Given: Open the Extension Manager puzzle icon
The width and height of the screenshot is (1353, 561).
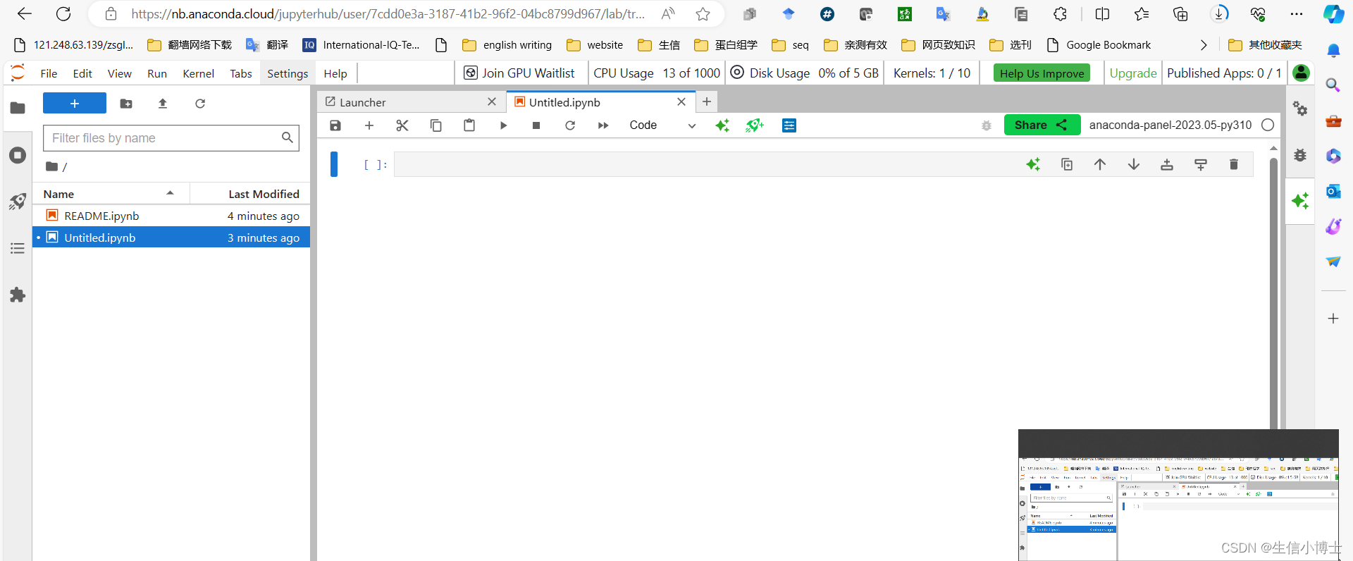Looking at the screenshot, I should click(x=18, y=295).
